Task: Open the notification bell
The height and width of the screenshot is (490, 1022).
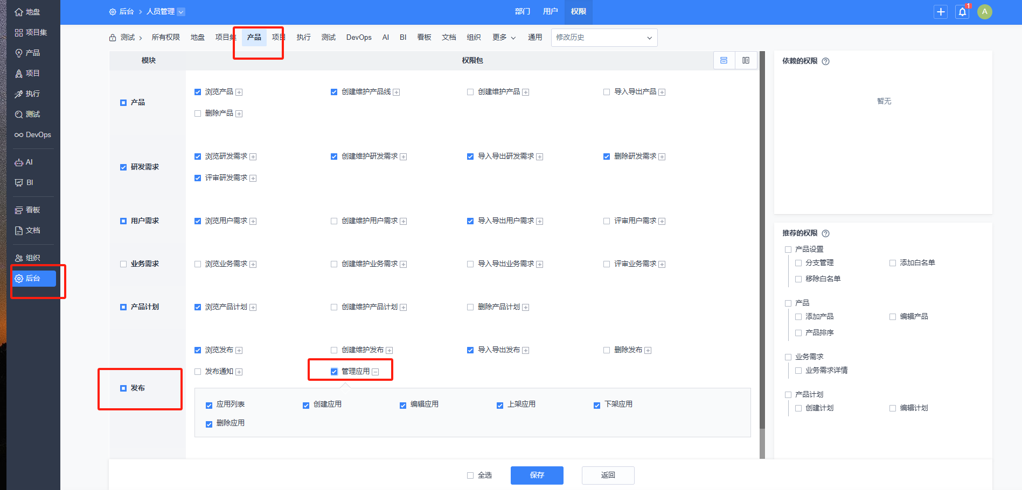Action: coord(962,12)
